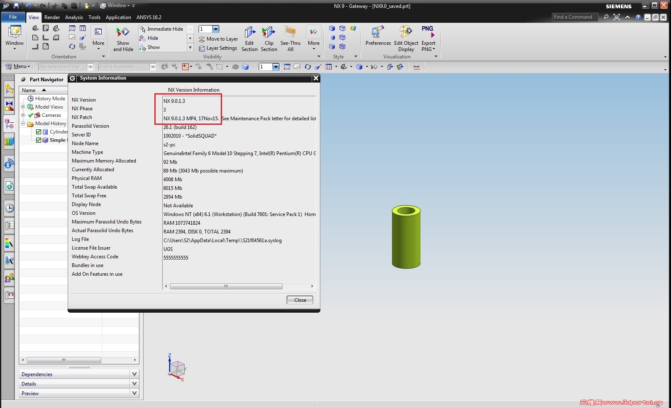The image size is (671, 408).
Task: Open the Reuse Library bookshelf tab
Action: [x=9, y=141]
